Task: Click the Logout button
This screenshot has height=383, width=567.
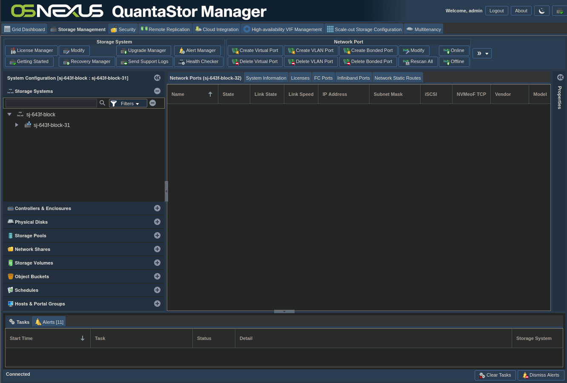Action: (x=496, y=11)
